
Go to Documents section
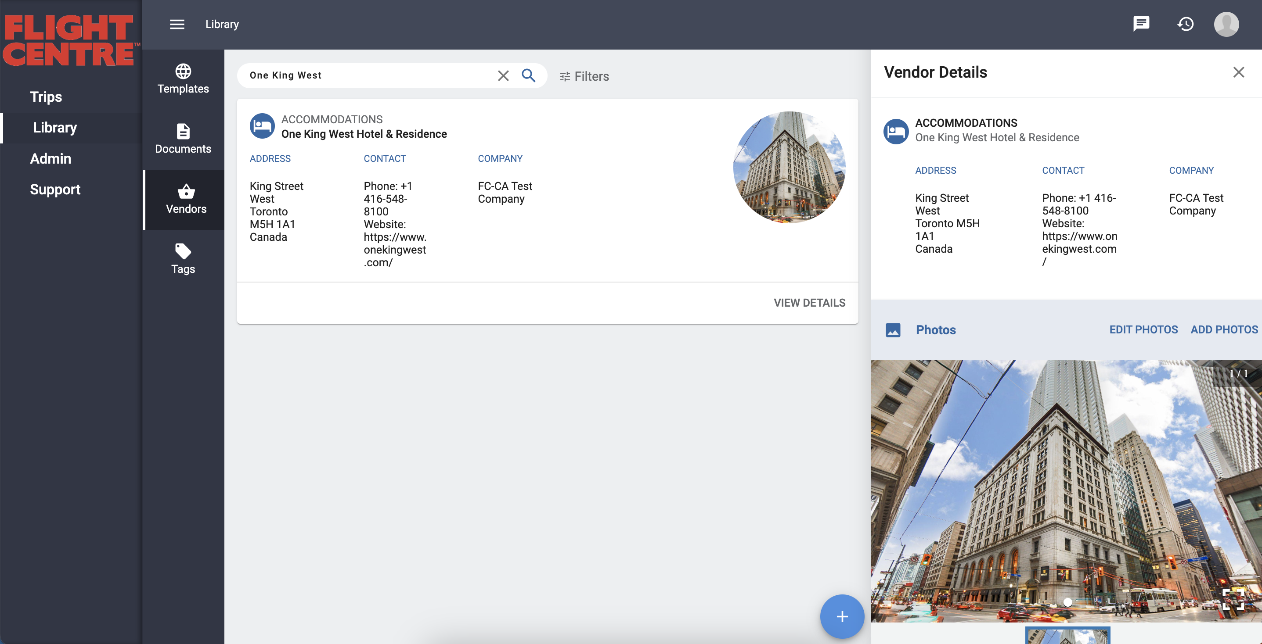tap(183, 139)
